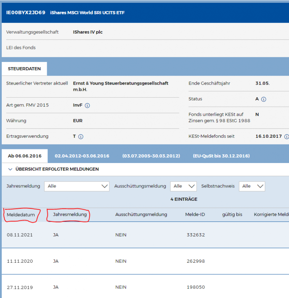289x298 pixels.
Task: Click fund name iShares MSCI World SRI UCITS ETF
Action: tap(87, 13)
